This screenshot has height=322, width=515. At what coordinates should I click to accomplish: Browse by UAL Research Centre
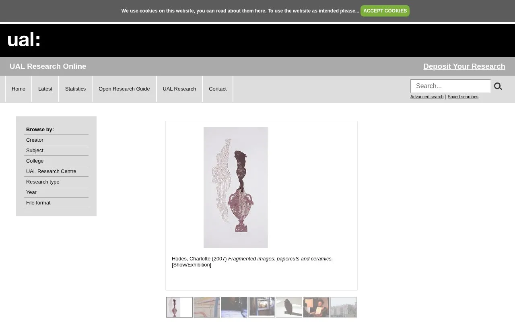(56, 171)
